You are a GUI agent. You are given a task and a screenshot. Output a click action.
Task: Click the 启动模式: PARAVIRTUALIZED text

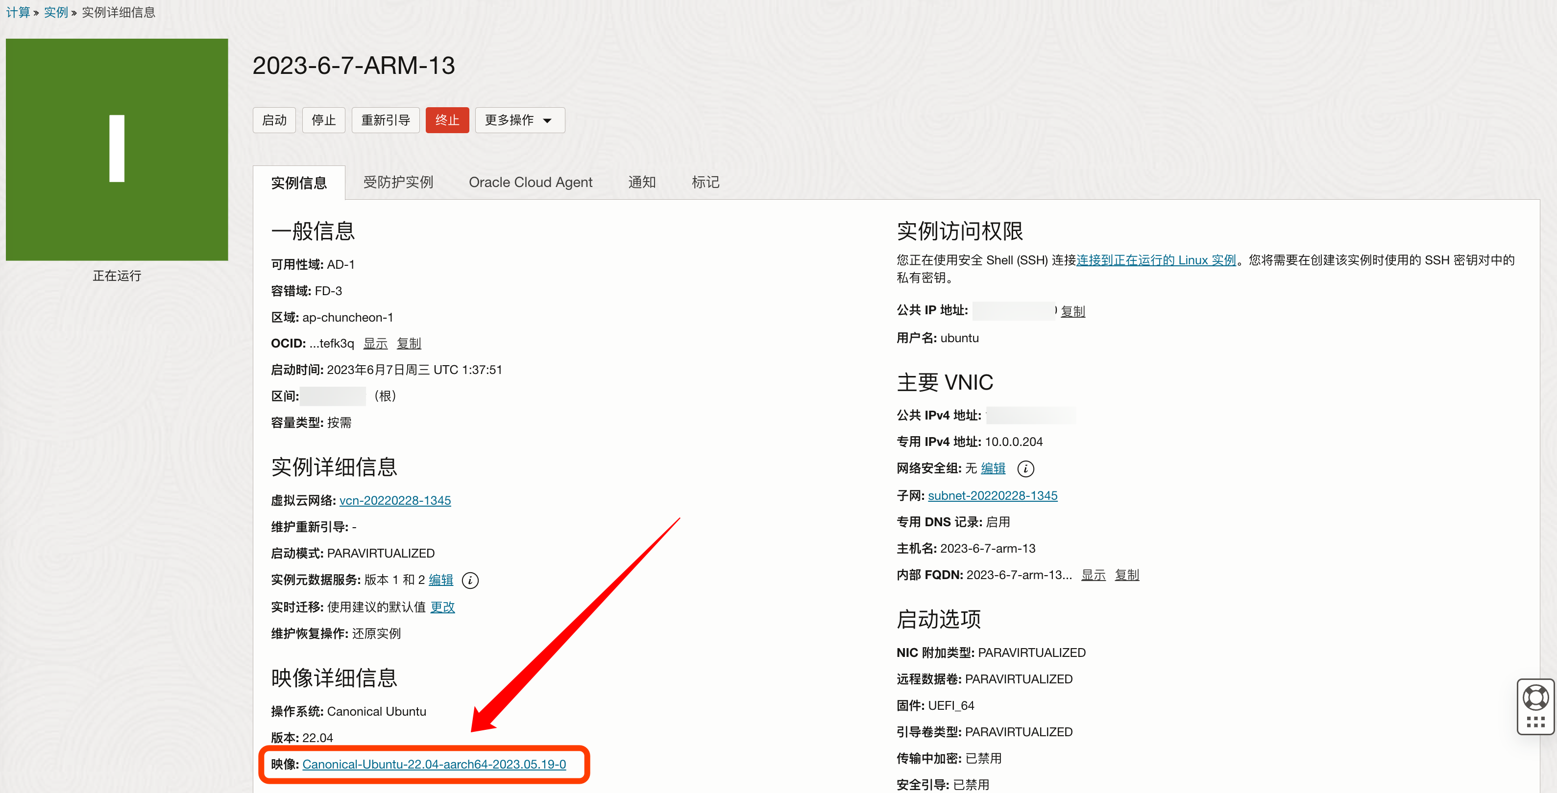point(352,554)
